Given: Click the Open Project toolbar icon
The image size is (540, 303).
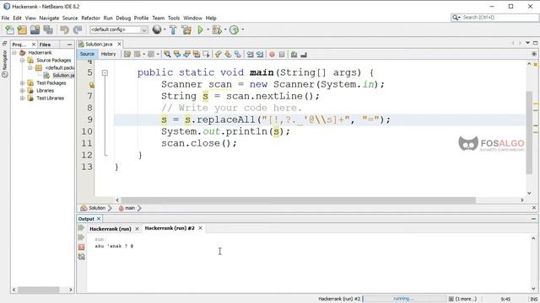Looking at the screenshot, I should coord(35,30).
